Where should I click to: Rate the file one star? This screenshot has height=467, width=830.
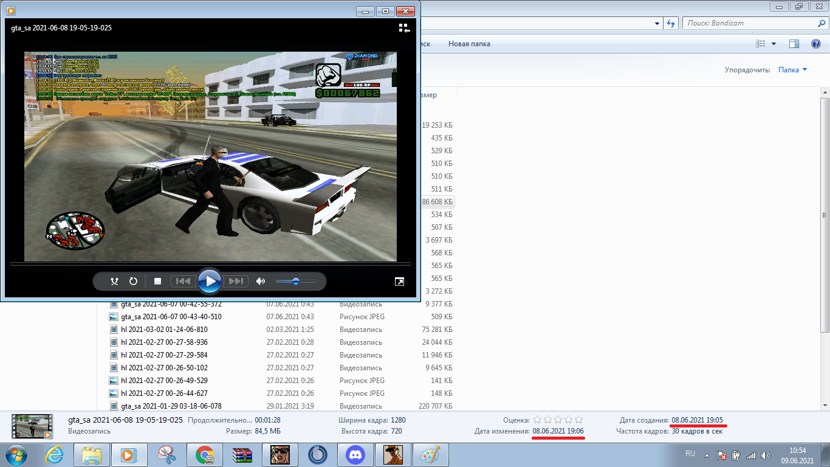pyautogui.click(x=537, y=420)
